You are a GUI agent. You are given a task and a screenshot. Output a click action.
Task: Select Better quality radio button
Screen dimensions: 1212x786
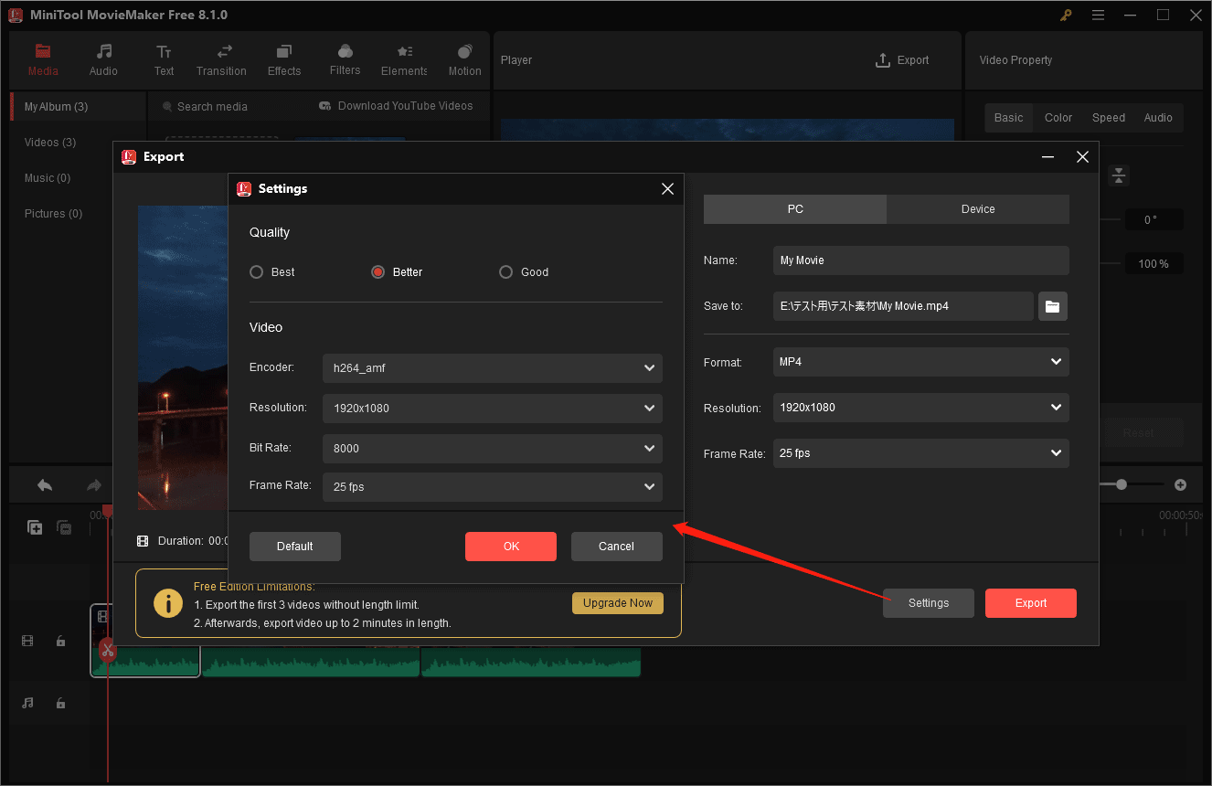pyautogui.click(x=377, y=272)
